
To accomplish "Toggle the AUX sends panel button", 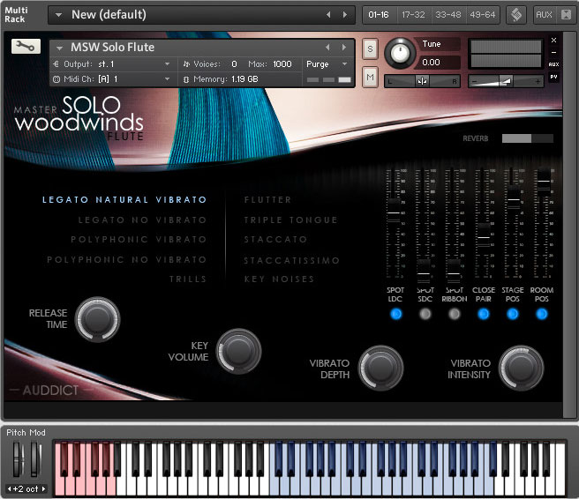I will click(544, 15).
